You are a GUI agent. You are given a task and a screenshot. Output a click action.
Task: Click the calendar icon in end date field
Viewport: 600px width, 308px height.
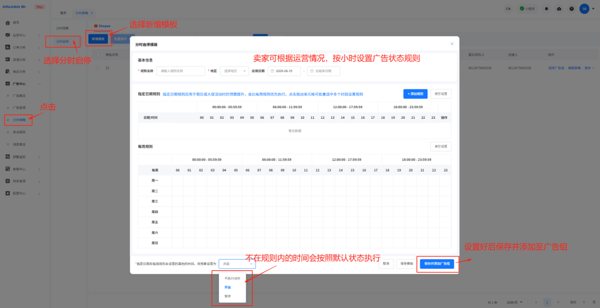point(312,71)
